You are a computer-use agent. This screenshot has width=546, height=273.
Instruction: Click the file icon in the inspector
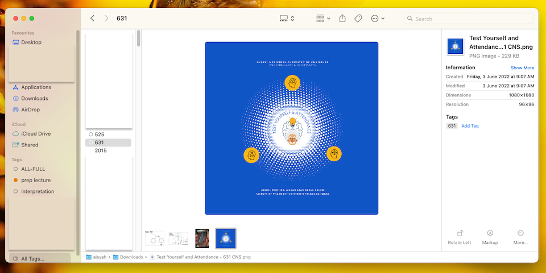point(455,47)
